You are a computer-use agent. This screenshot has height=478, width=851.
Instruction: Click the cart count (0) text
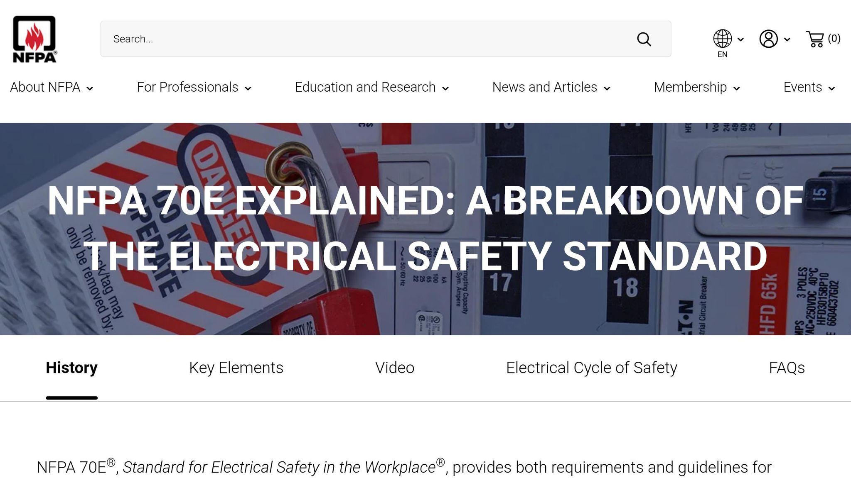click(834, 39)
